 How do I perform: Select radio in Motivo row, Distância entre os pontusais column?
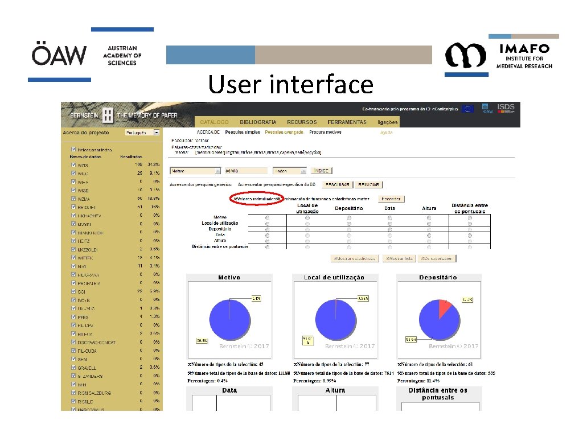click(x=470, y=218)
